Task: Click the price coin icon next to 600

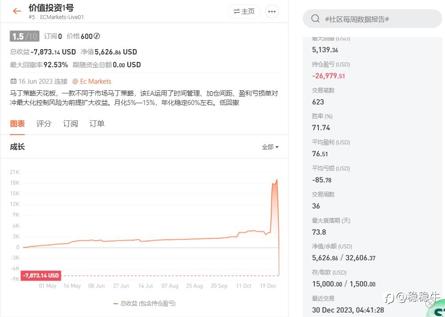Action: pos(97,36)
